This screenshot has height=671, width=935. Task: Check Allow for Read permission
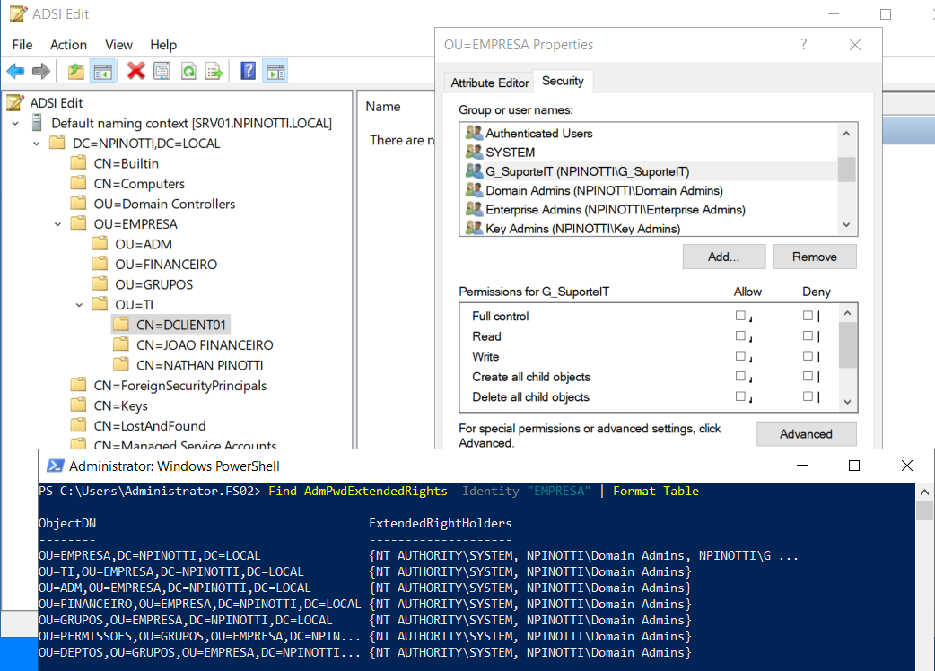tap(740, 336)
